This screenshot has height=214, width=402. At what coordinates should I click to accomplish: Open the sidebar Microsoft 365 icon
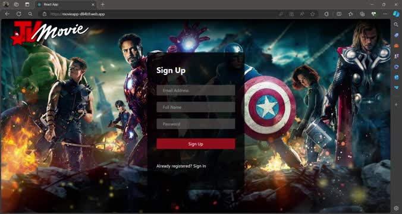click(x=397, y=67)
